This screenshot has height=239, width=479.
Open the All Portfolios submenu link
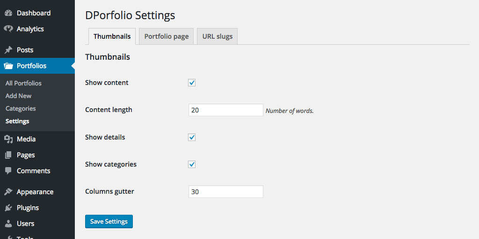tap(23, 83)
